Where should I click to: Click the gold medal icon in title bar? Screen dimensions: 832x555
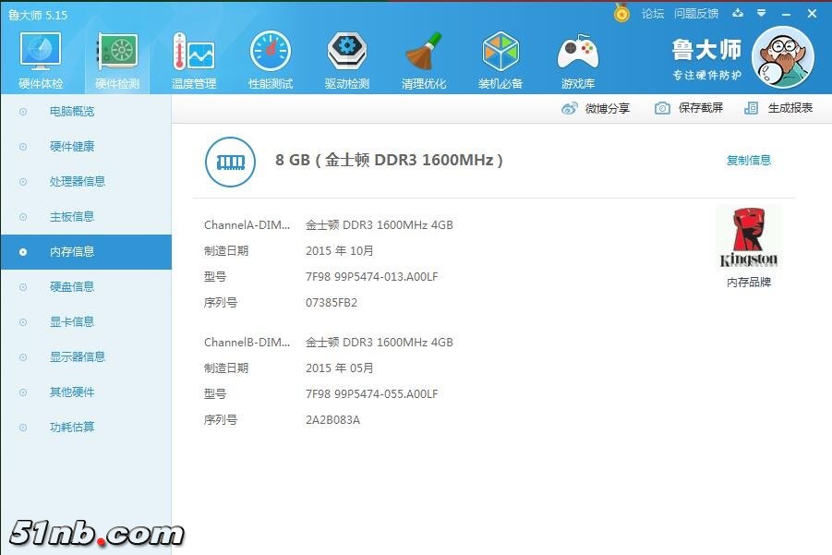[621, 14]
